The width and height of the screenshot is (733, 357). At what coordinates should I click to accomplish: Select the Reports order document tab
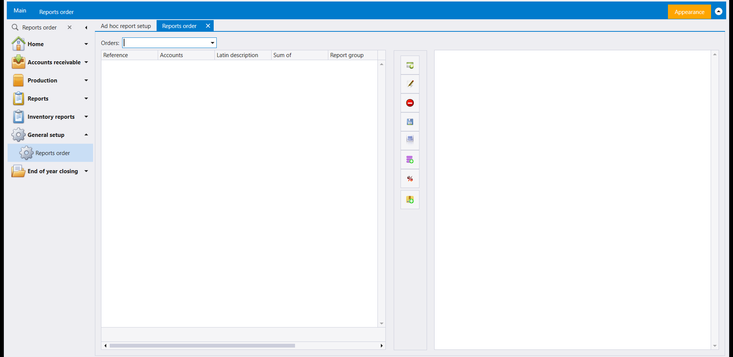pos(179,26)
